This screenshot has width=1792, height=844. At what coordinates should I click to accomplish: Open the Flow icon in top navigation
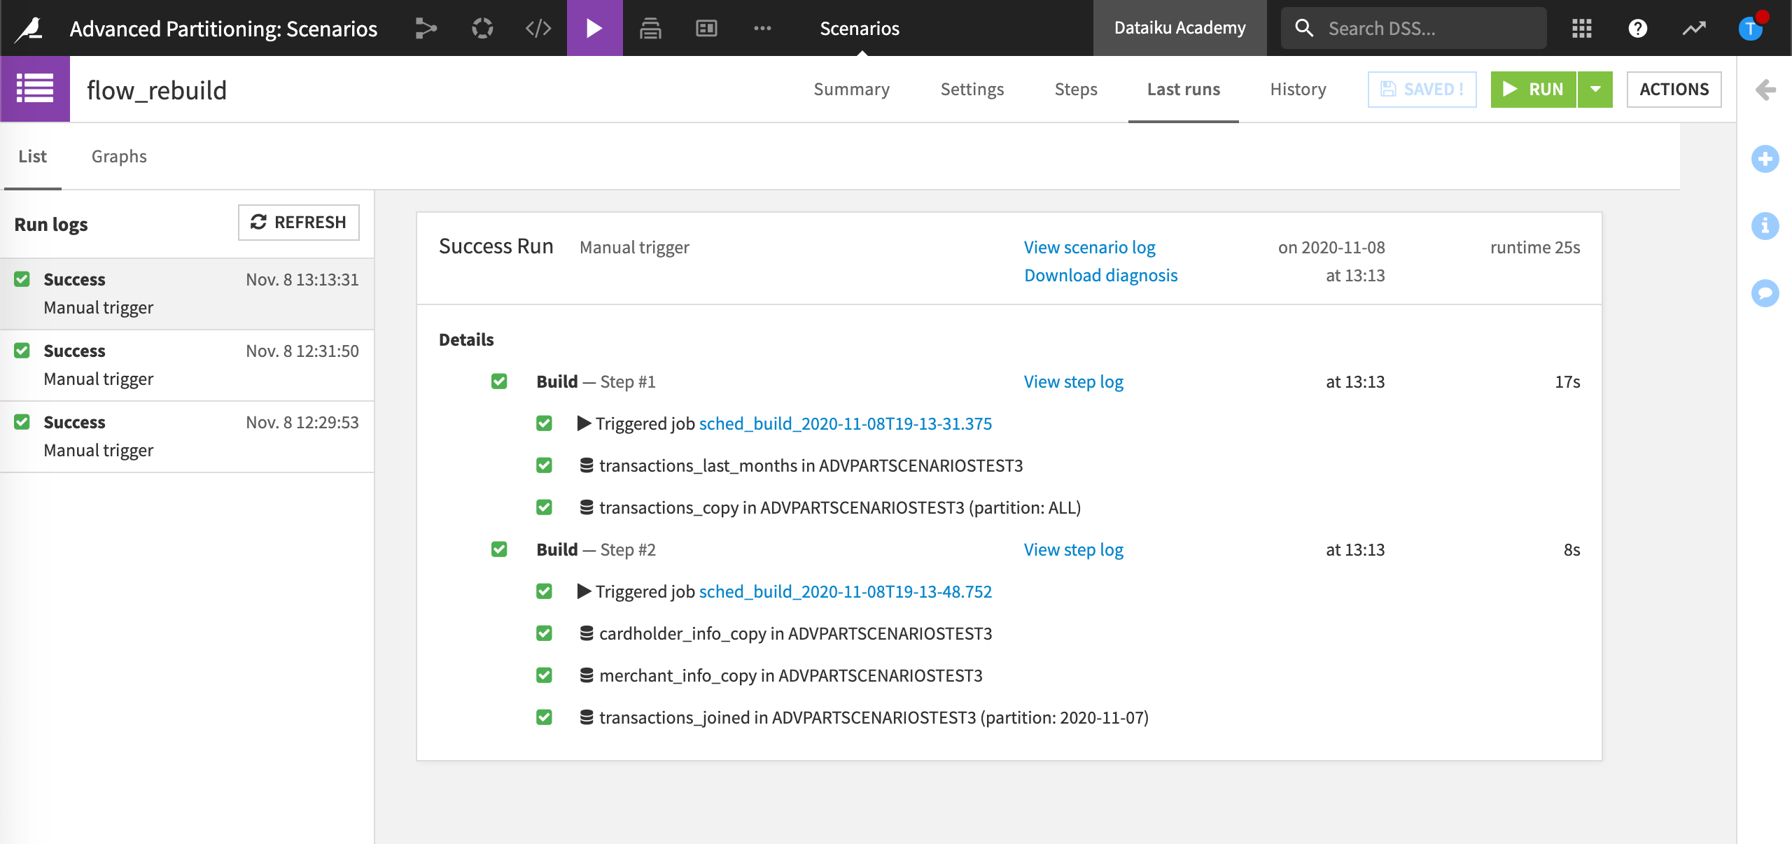[426, 28]
